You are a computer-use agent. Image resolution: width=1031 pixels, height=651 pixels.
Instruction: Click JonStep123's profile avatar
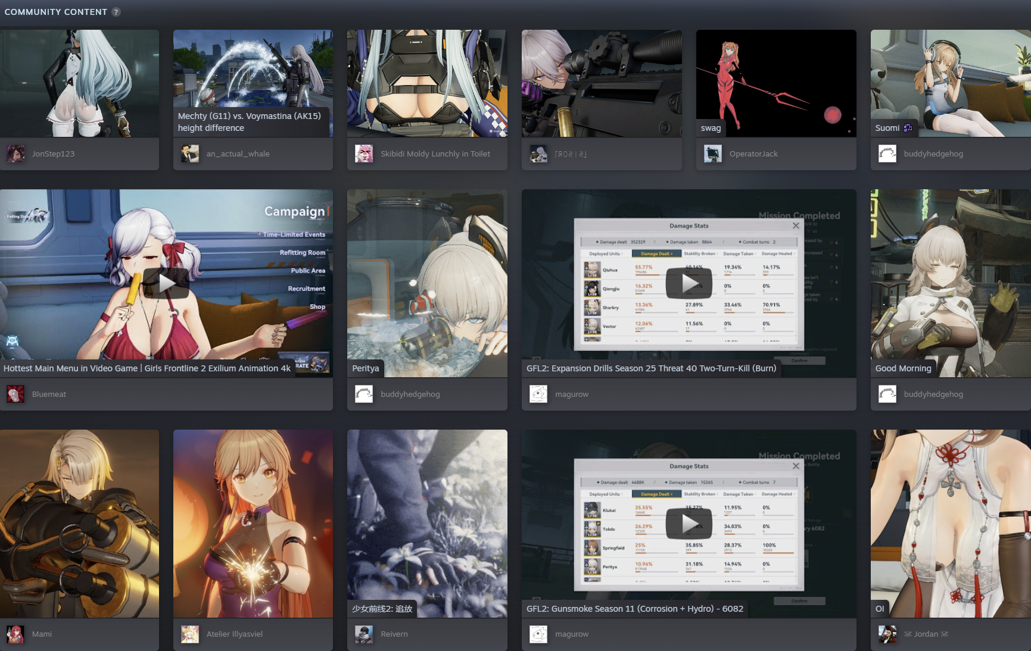coord(15,154)
